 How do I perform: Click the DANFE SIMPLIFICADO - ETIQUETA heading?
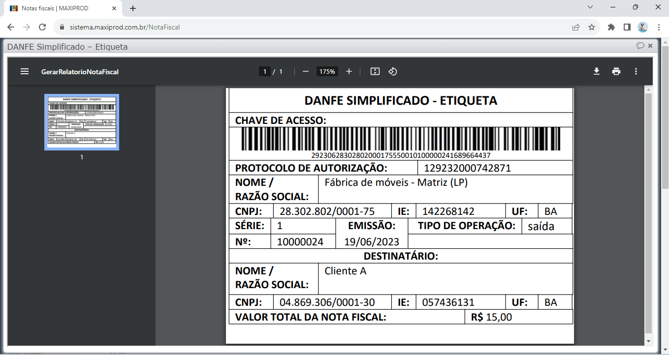(401, 101)
